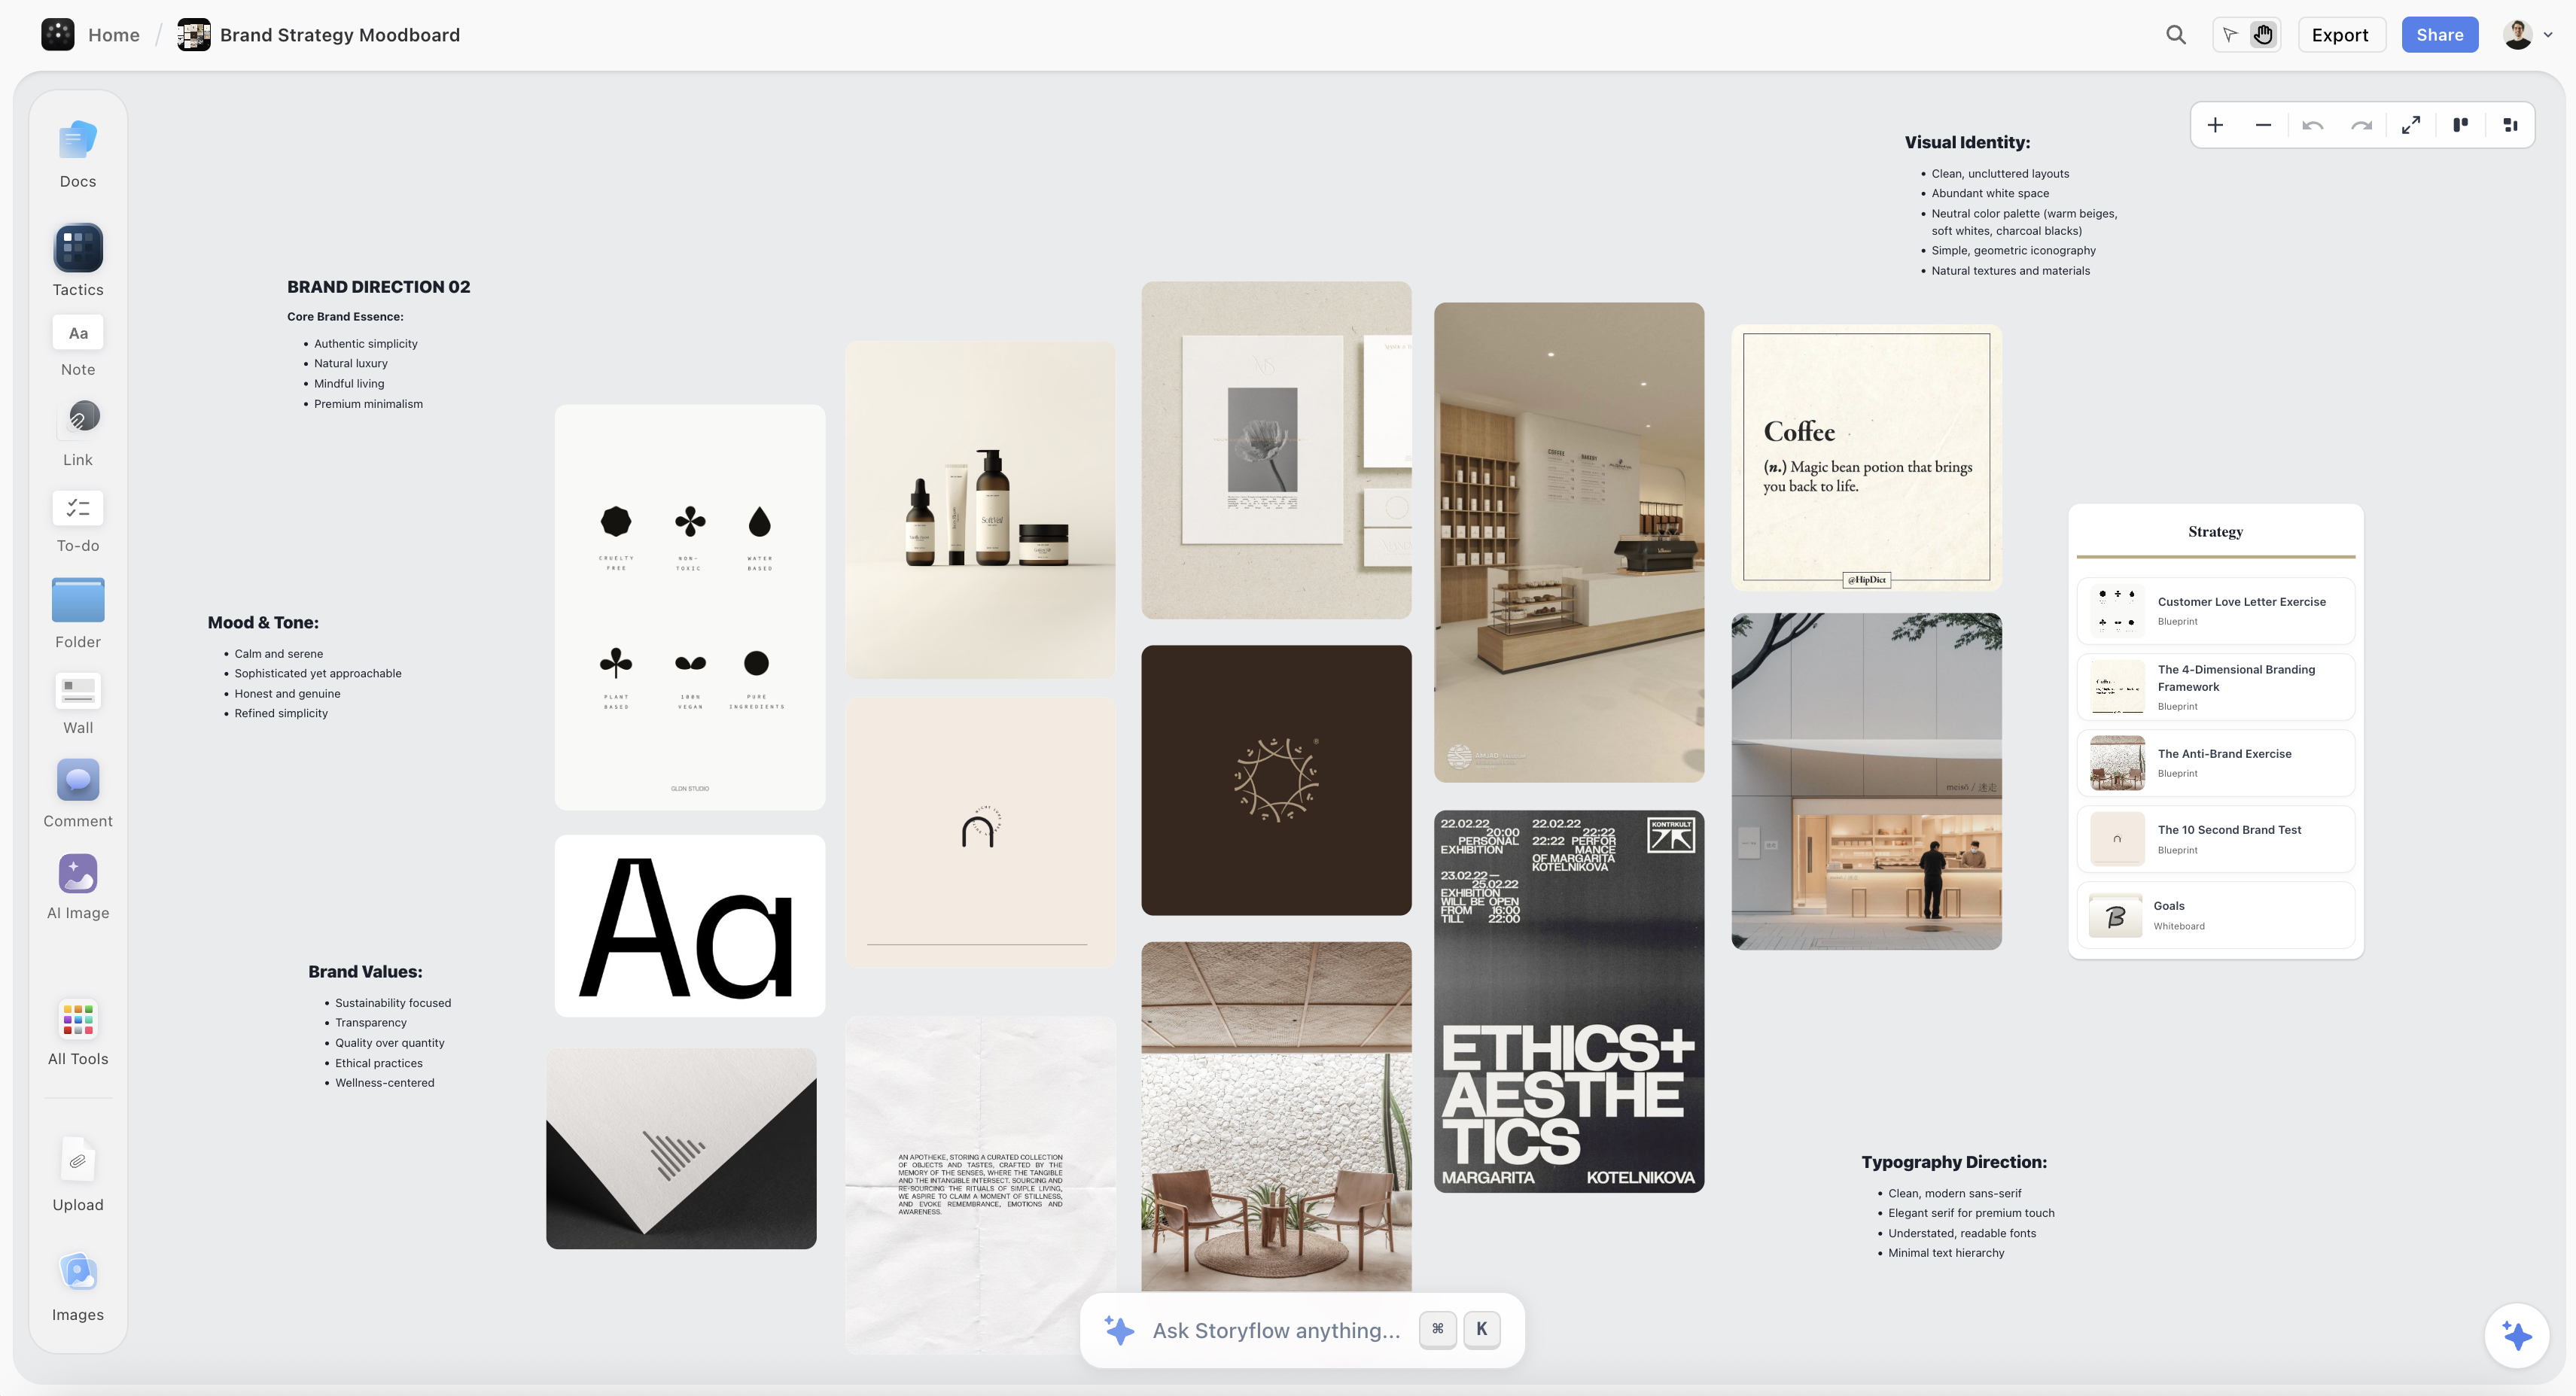Zoom in with the plus icon
Screen dimensions: 2576x1396
tap(2215, 125)
